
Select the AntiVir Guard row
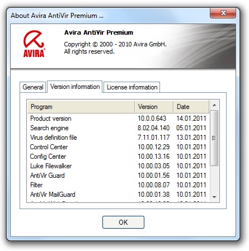tap(118, 176)
